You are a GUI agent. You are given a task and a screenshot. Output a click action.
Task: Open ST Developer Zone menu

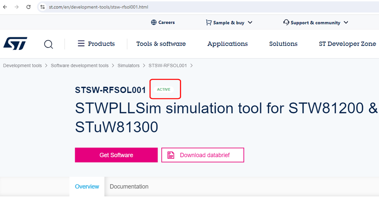[x=347, y=44]
